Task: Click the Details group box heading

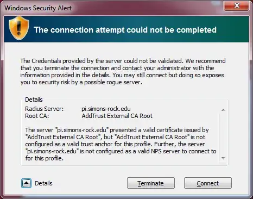Action: pyautogui.click(x=34, y=100)
